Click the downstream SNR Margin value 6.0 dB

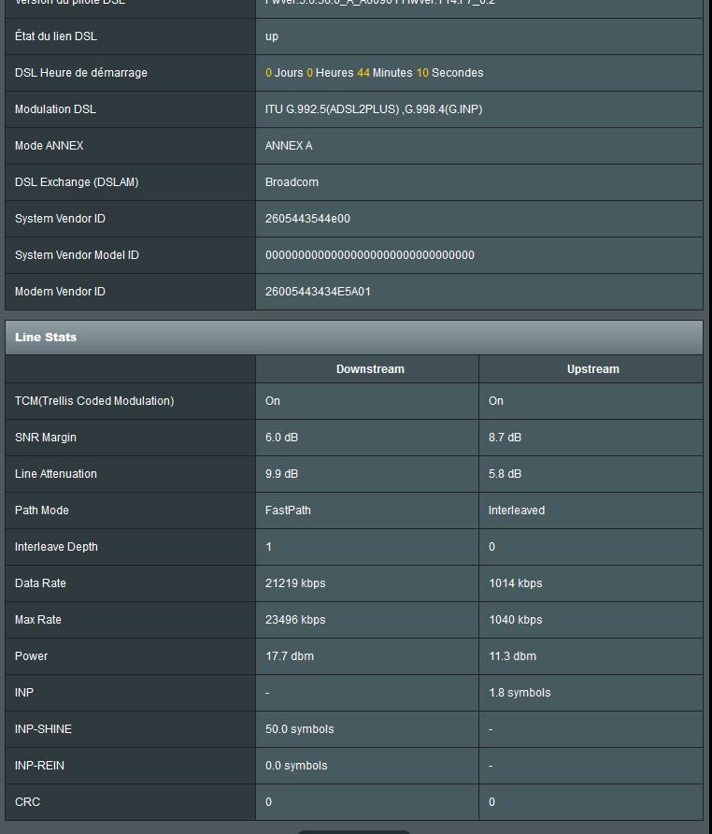click(281, 438)
